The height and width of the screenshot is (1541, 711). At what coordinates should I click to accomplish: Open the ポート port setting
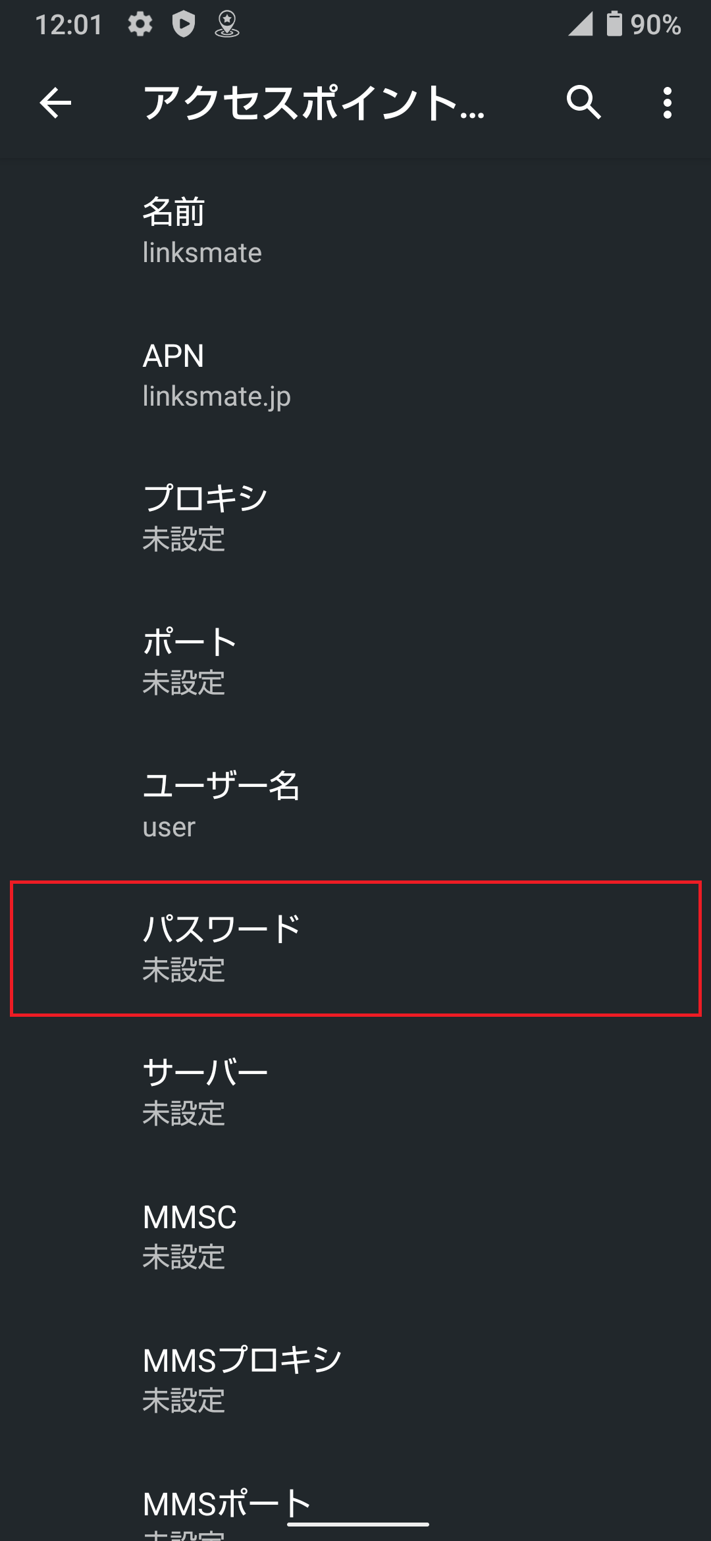(355, 661)
